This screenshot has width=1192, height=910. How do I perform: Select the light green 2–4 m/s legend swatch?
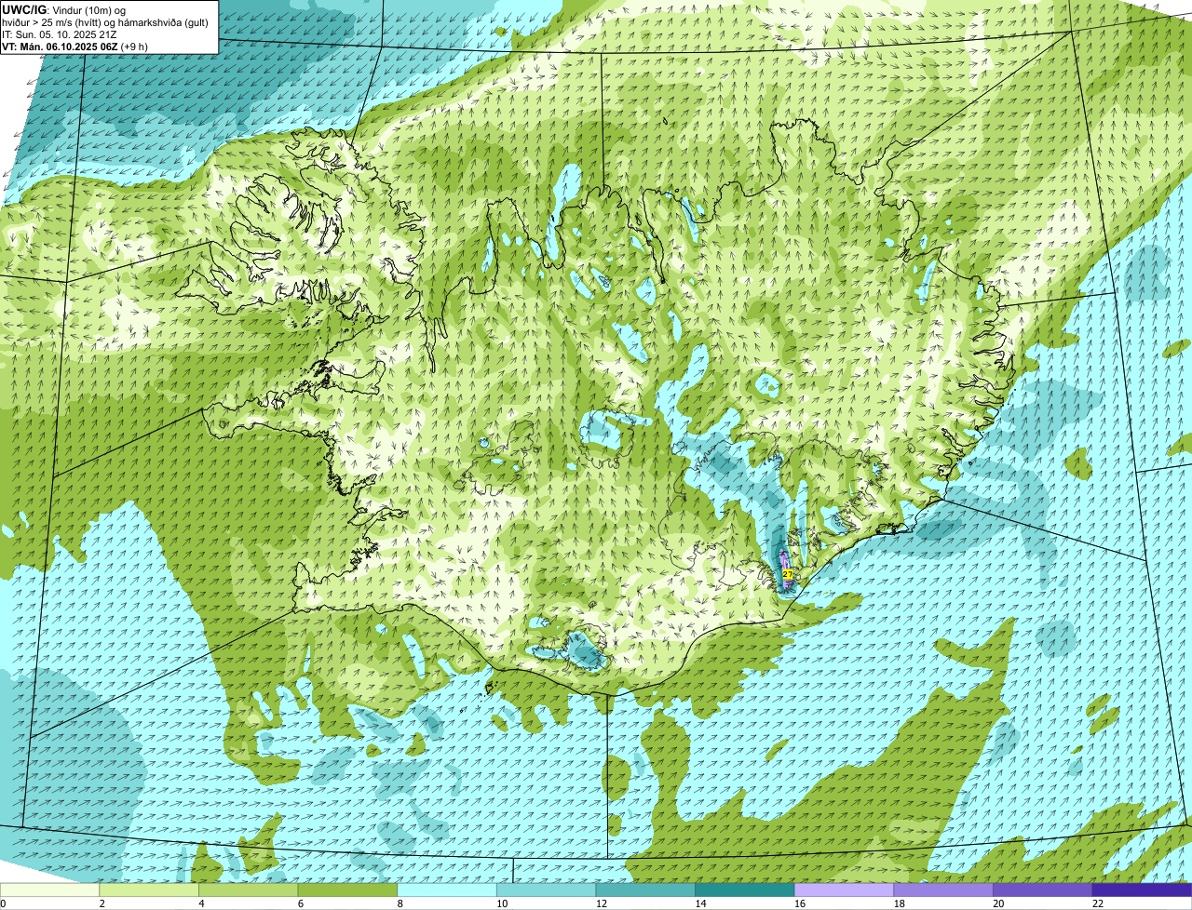[x=149, y=890]
